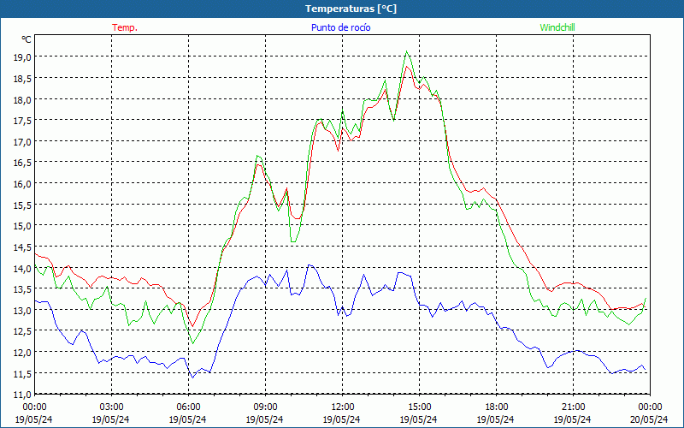Select the green 'Windchill' legend label
This screenshot has width=684, height=428.
557,27
